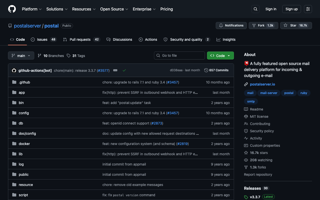Open the Insights tab
This screenshot has height=200, width=320.
point(226,39)
